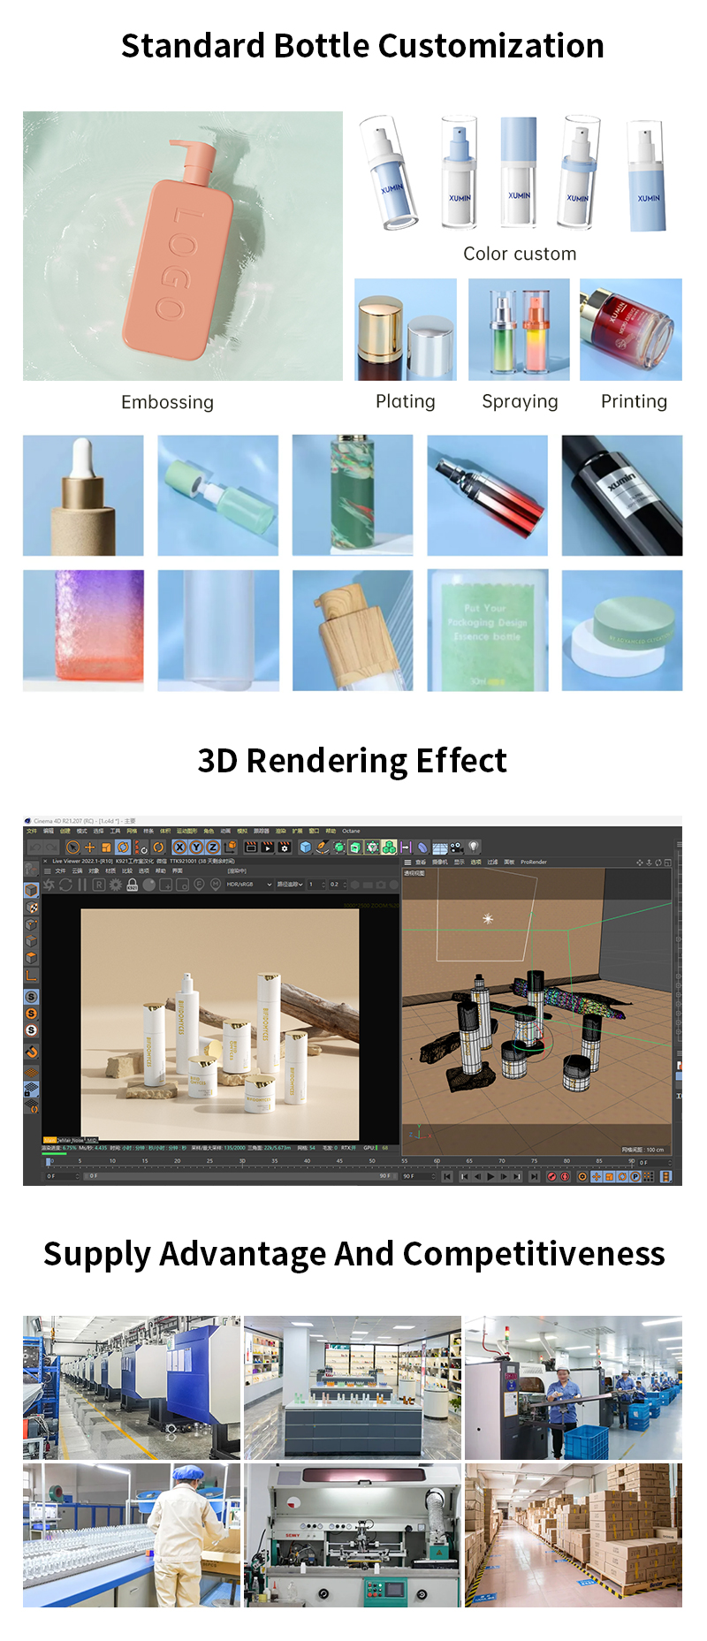Click the Light bulb icon
The height and width of the screenshot is (1641, 707).
tap(474, 847)
